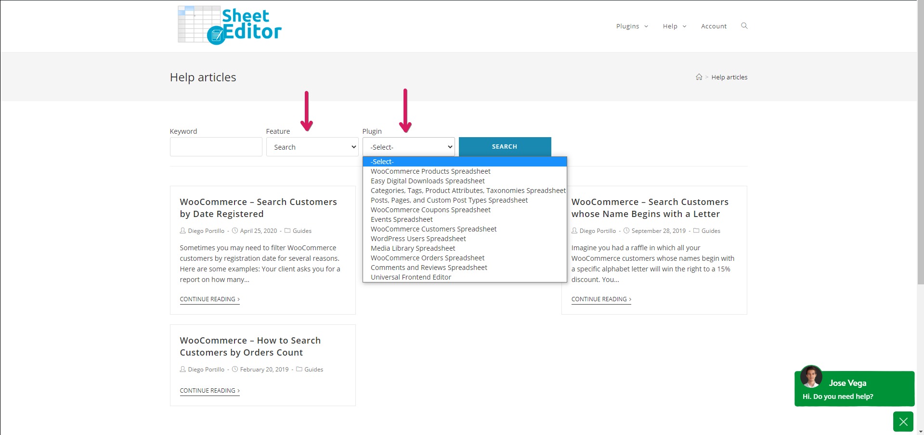Screen dimensions: 924x435
Task: Click Jose Vega chat avatar
Action: (x=811, y=377)
